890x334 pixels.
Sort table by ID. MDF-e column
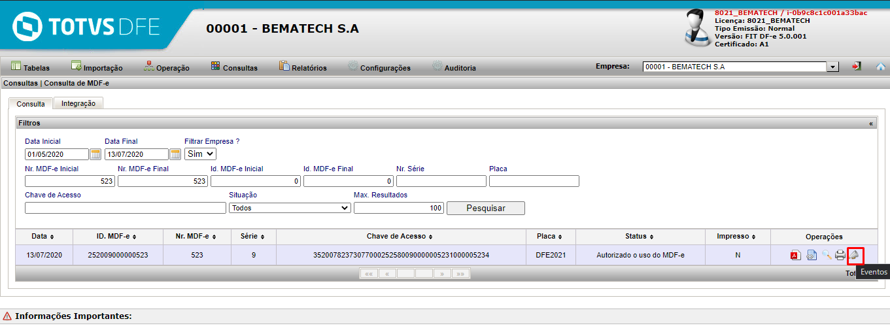tap(117, 237)
